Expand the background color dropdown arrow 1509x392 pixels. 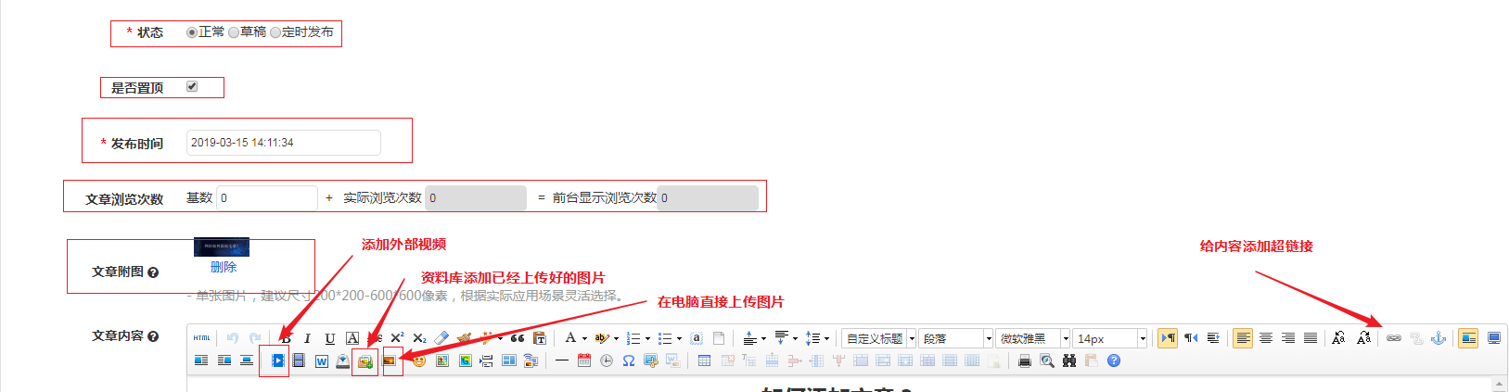[x=616, y=338]
